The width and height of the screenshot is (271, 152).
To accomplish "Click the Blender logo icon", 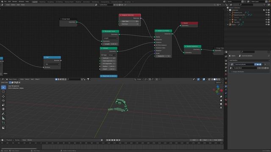I will [2, 2].
